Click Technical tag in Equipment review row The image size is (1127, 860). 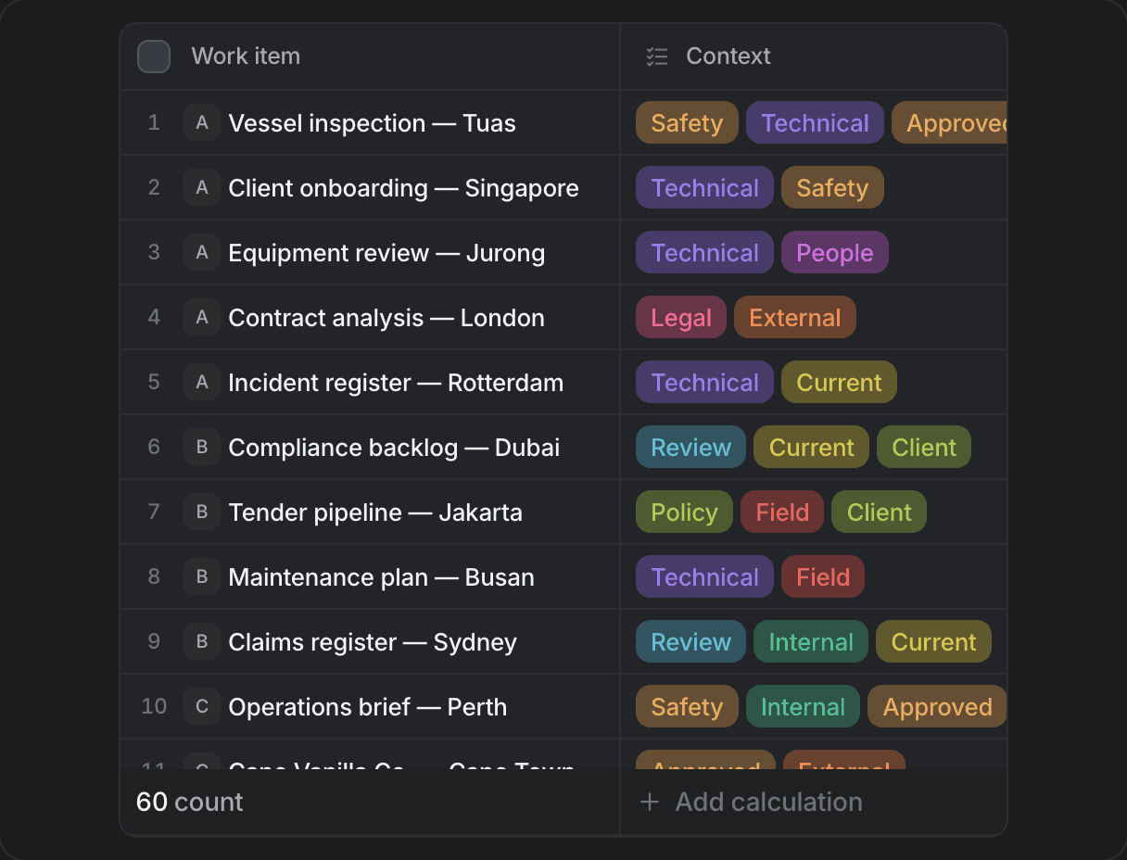tap(704, 252)
